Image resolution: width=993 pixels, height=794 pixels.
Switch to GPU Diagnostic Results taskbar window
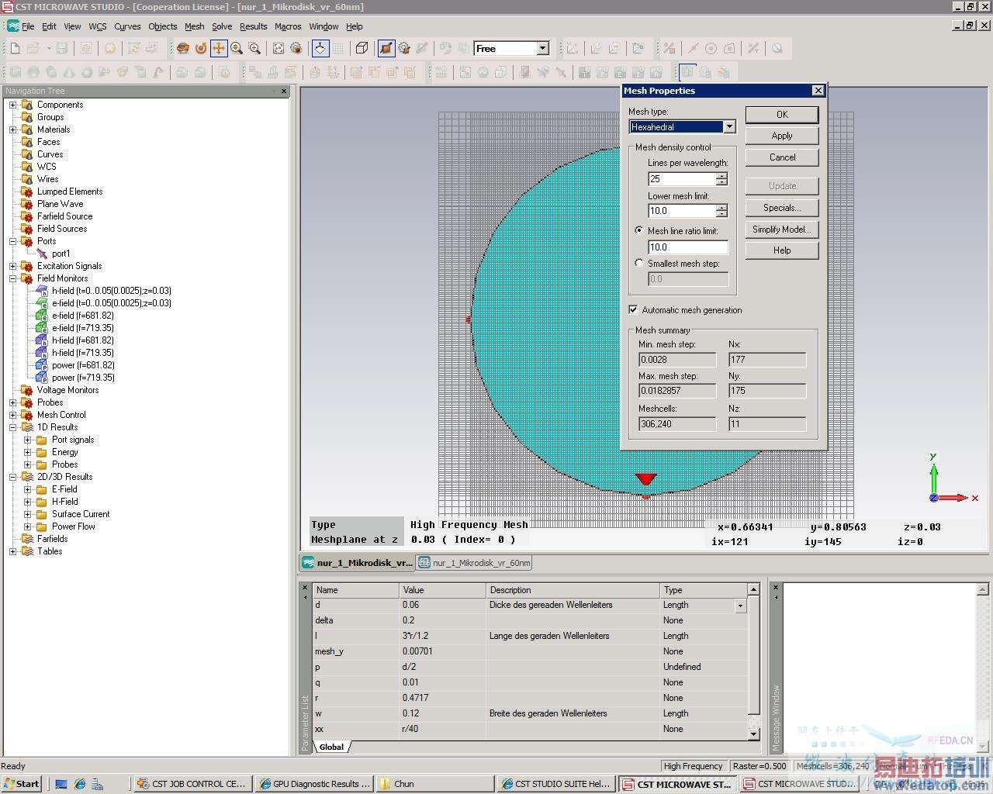tap(314, 784)
